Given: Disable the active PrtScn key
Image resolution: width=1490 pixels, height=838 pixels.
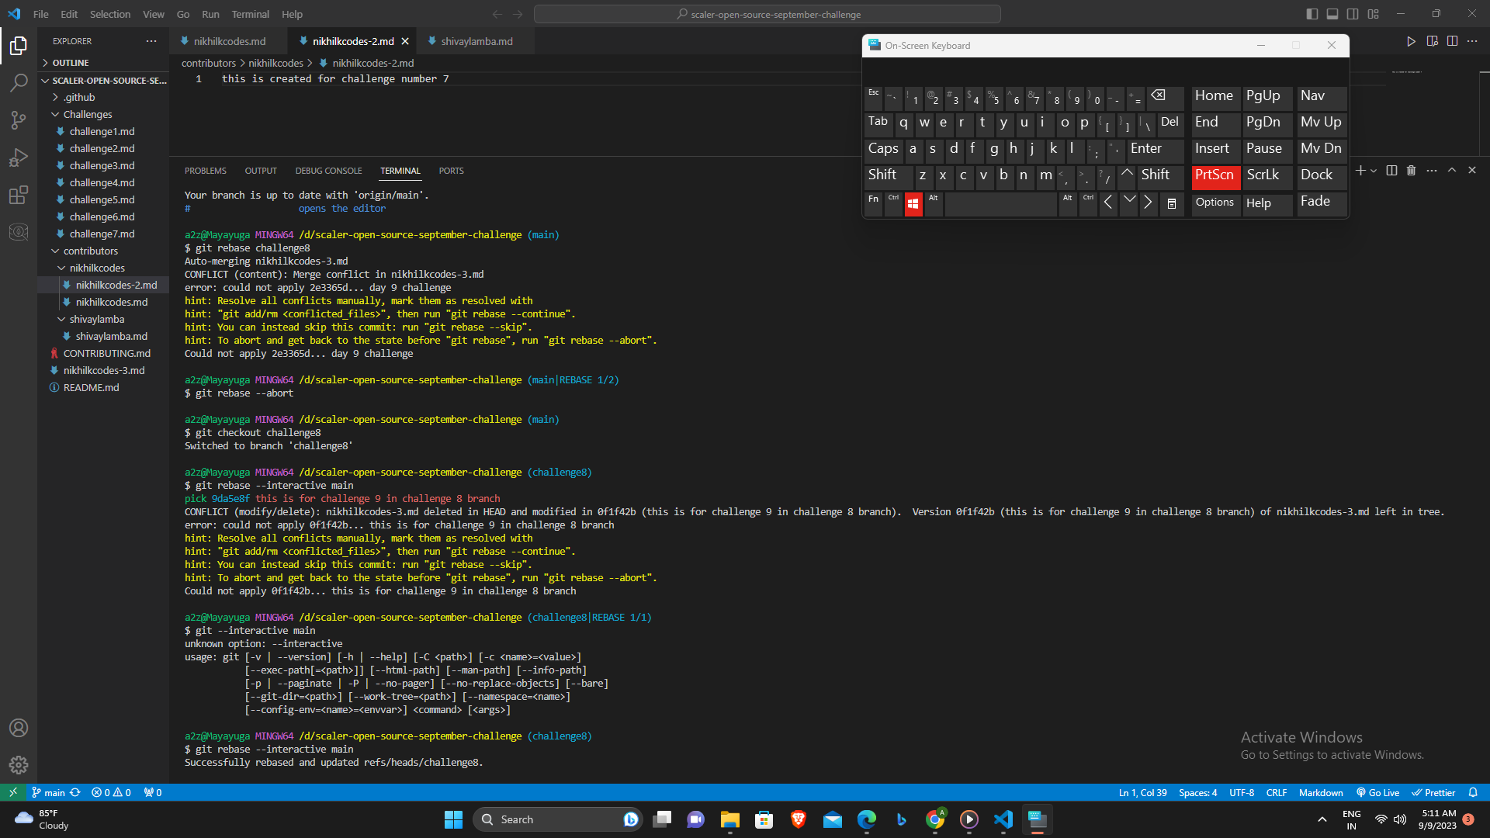Looking at the screenshot, I should tap(1215, 176).
